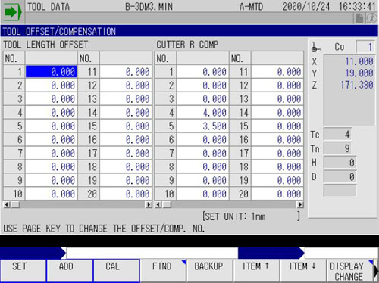Screen dimensions: 379x283
Task: Open the DISPLAY CHANGE options
Action: coord(350,271)
